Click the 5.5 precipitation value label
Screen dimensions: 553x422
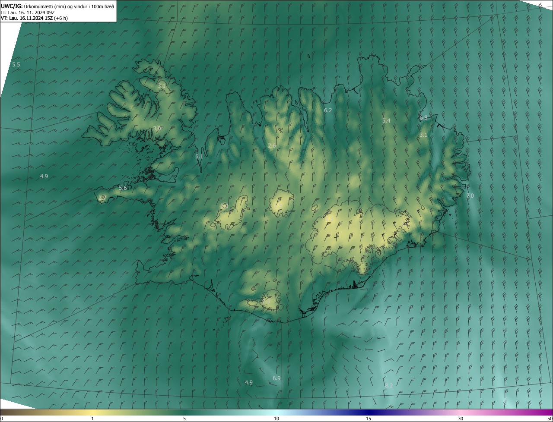click(x=16, y=64)
